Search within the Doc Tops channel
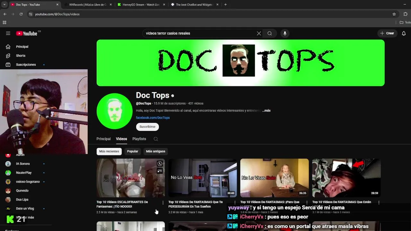 click(x=156, y=139)
